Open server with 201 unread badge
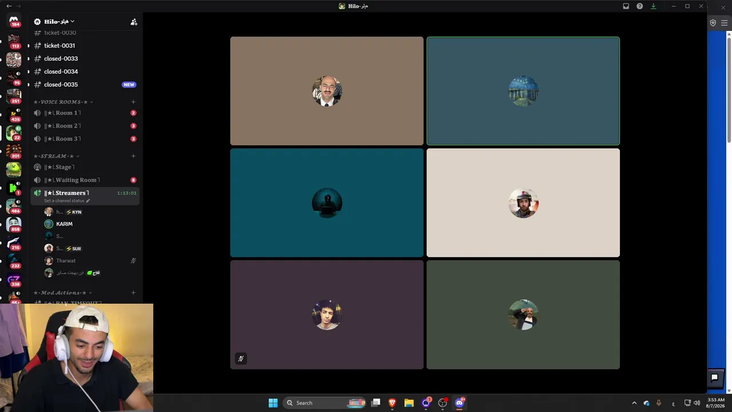Viewport: 732px width, 412px height. tap(14, 151)
